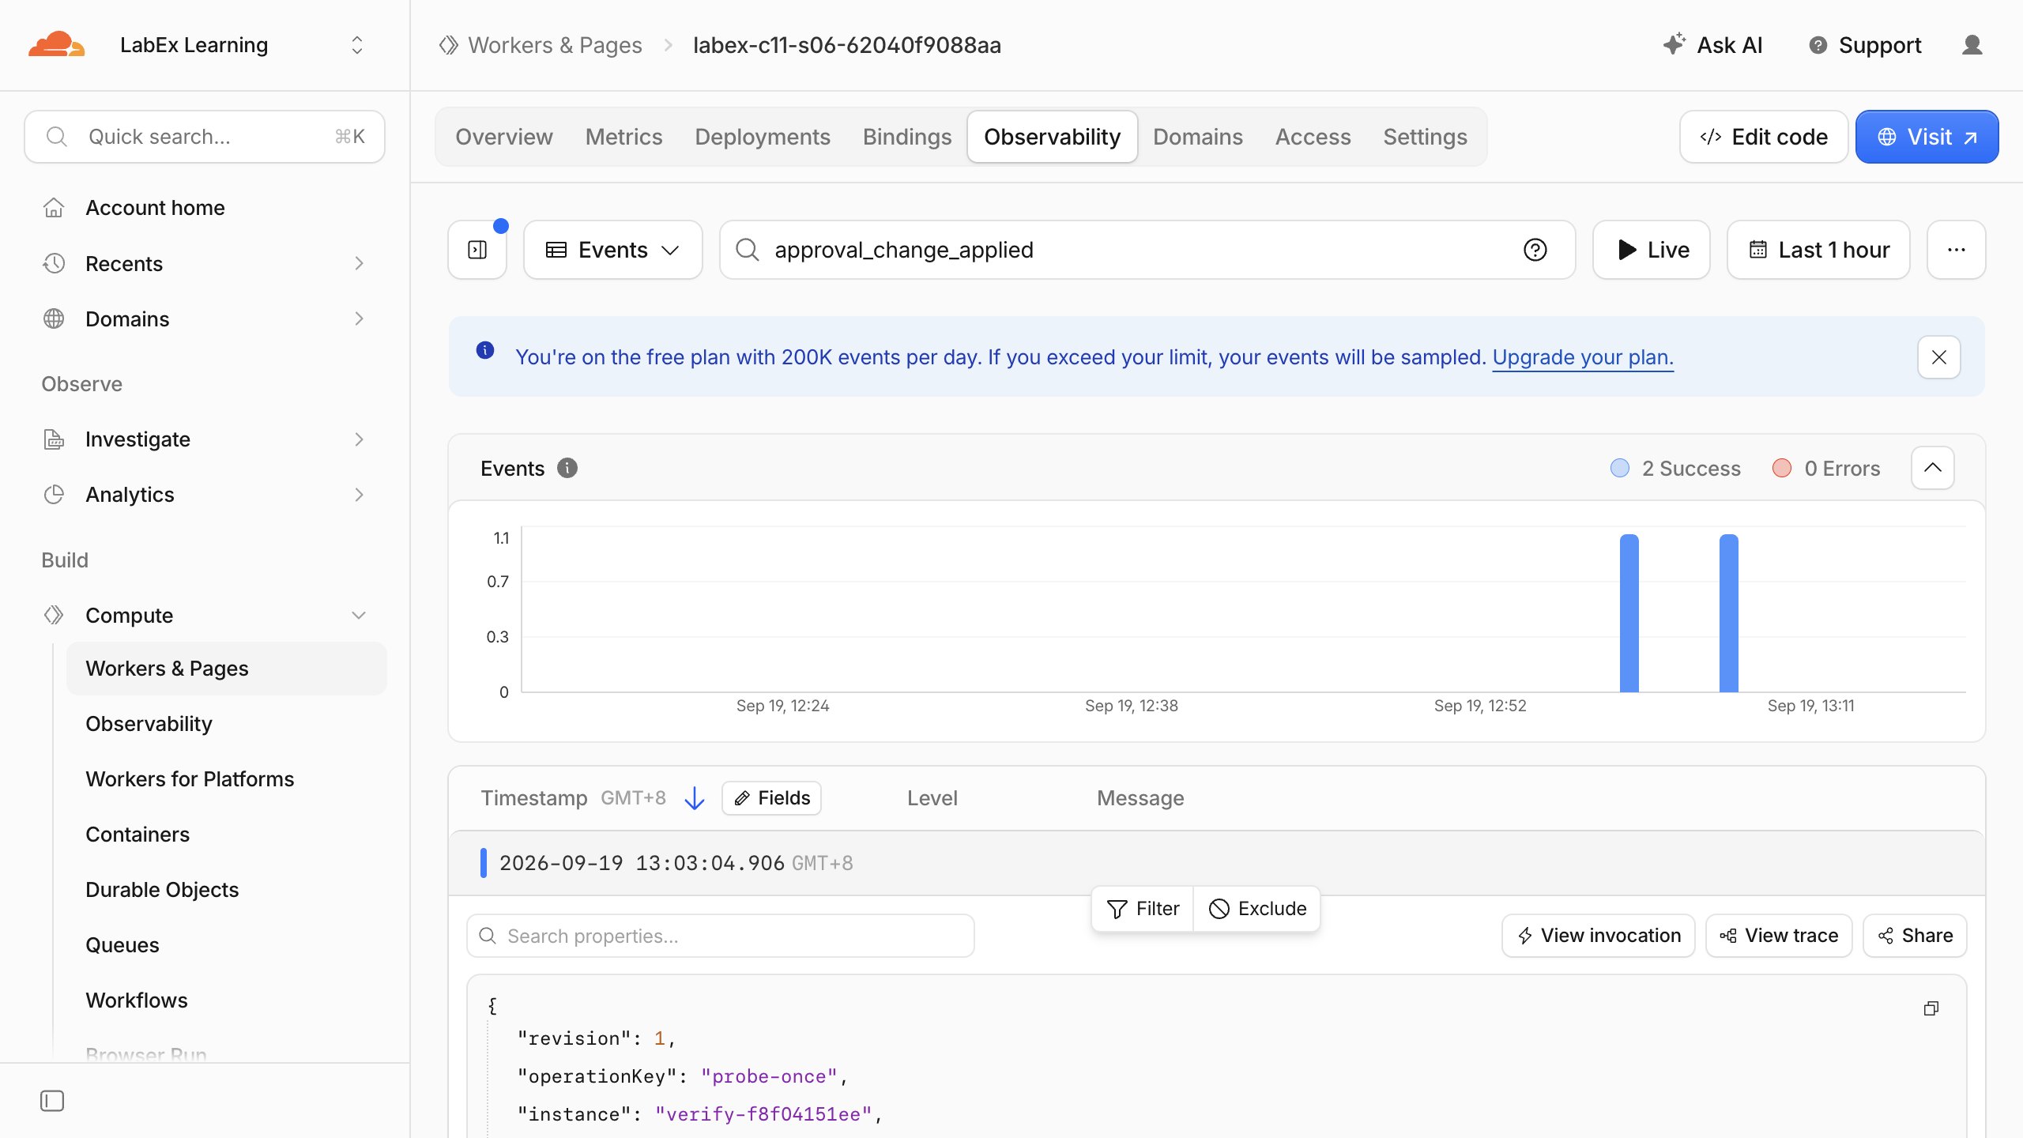Open the Last 1 hour time range

pyautogui.click(x=1818, y=250)
